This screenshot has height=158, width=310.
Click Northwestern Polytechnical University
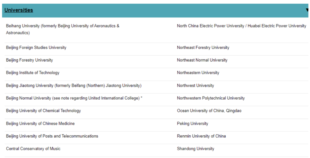pyautogui.click(x=211, y=98)
